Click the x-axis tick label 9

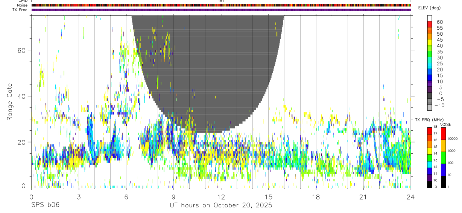tap(174, 197)
